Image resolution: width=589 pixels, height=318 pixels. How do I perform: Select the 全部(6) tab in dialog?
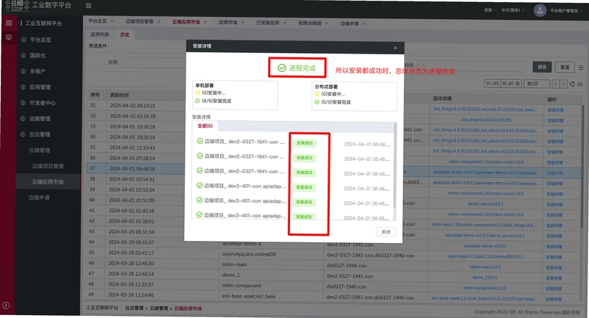pyautogui.click(x=205, y=126)
